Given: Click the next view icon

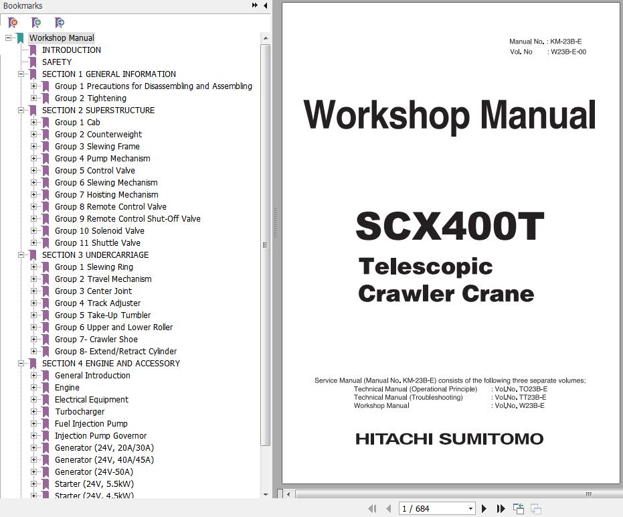Looking at the screenshot, I should [x=535, y=508].
